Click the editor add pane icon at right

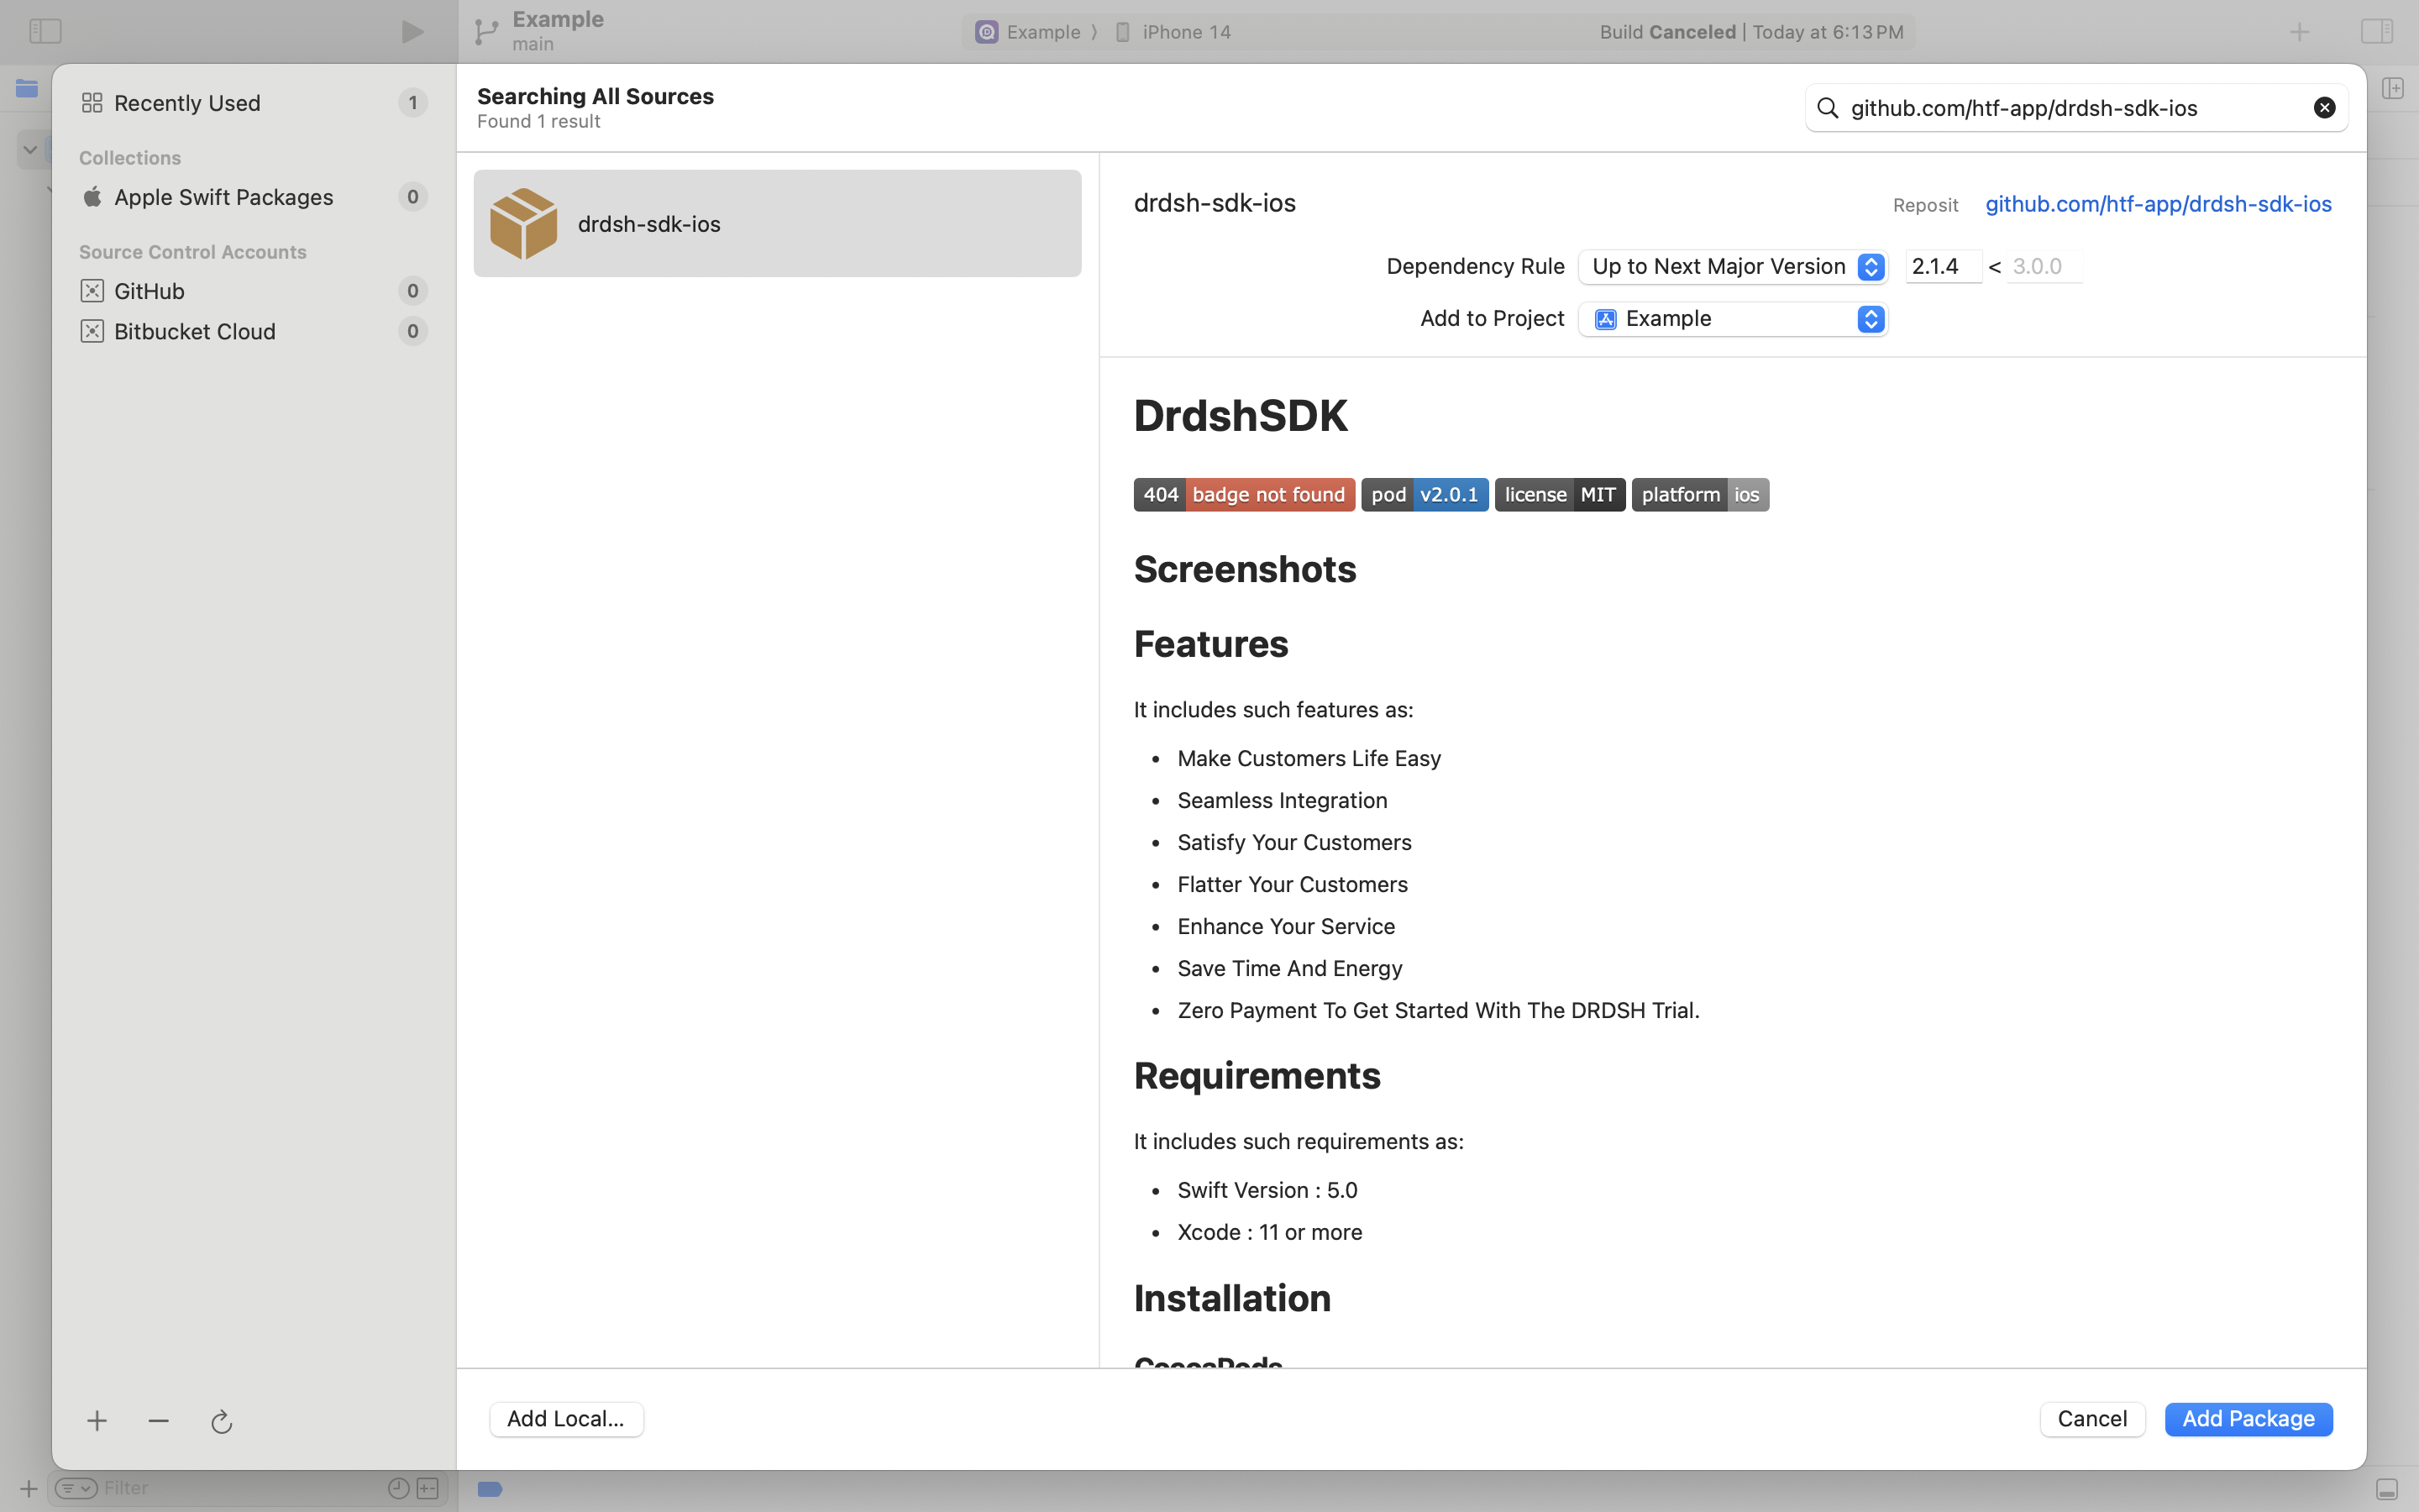(x=2393, y=88)
